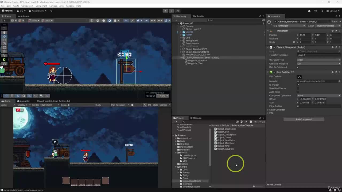Image resolution: width=342 pixels, height=192 pixels.
Task: Switch to the Tile Palette tab
Action: click(198, 16)
